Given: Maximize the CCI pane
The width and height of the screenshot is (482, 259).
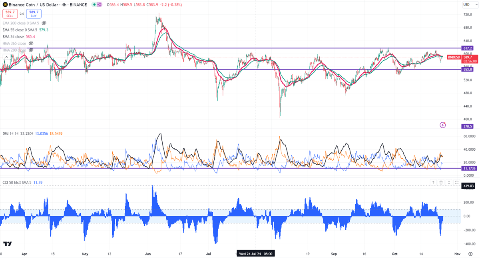Looking at the screenshot, I should (x=457, y=182).
